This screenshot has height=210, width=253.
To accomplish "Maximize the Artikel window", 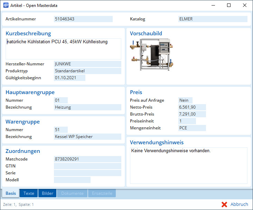I will 229,6.
